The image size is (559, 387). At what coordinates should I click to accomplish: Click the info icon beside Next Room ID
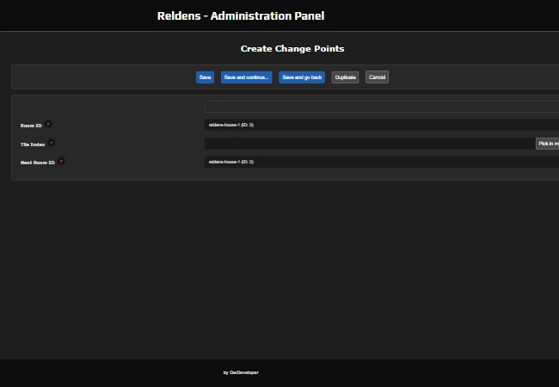click(61, 161)
